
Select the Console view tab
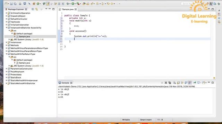coord(65,83)
